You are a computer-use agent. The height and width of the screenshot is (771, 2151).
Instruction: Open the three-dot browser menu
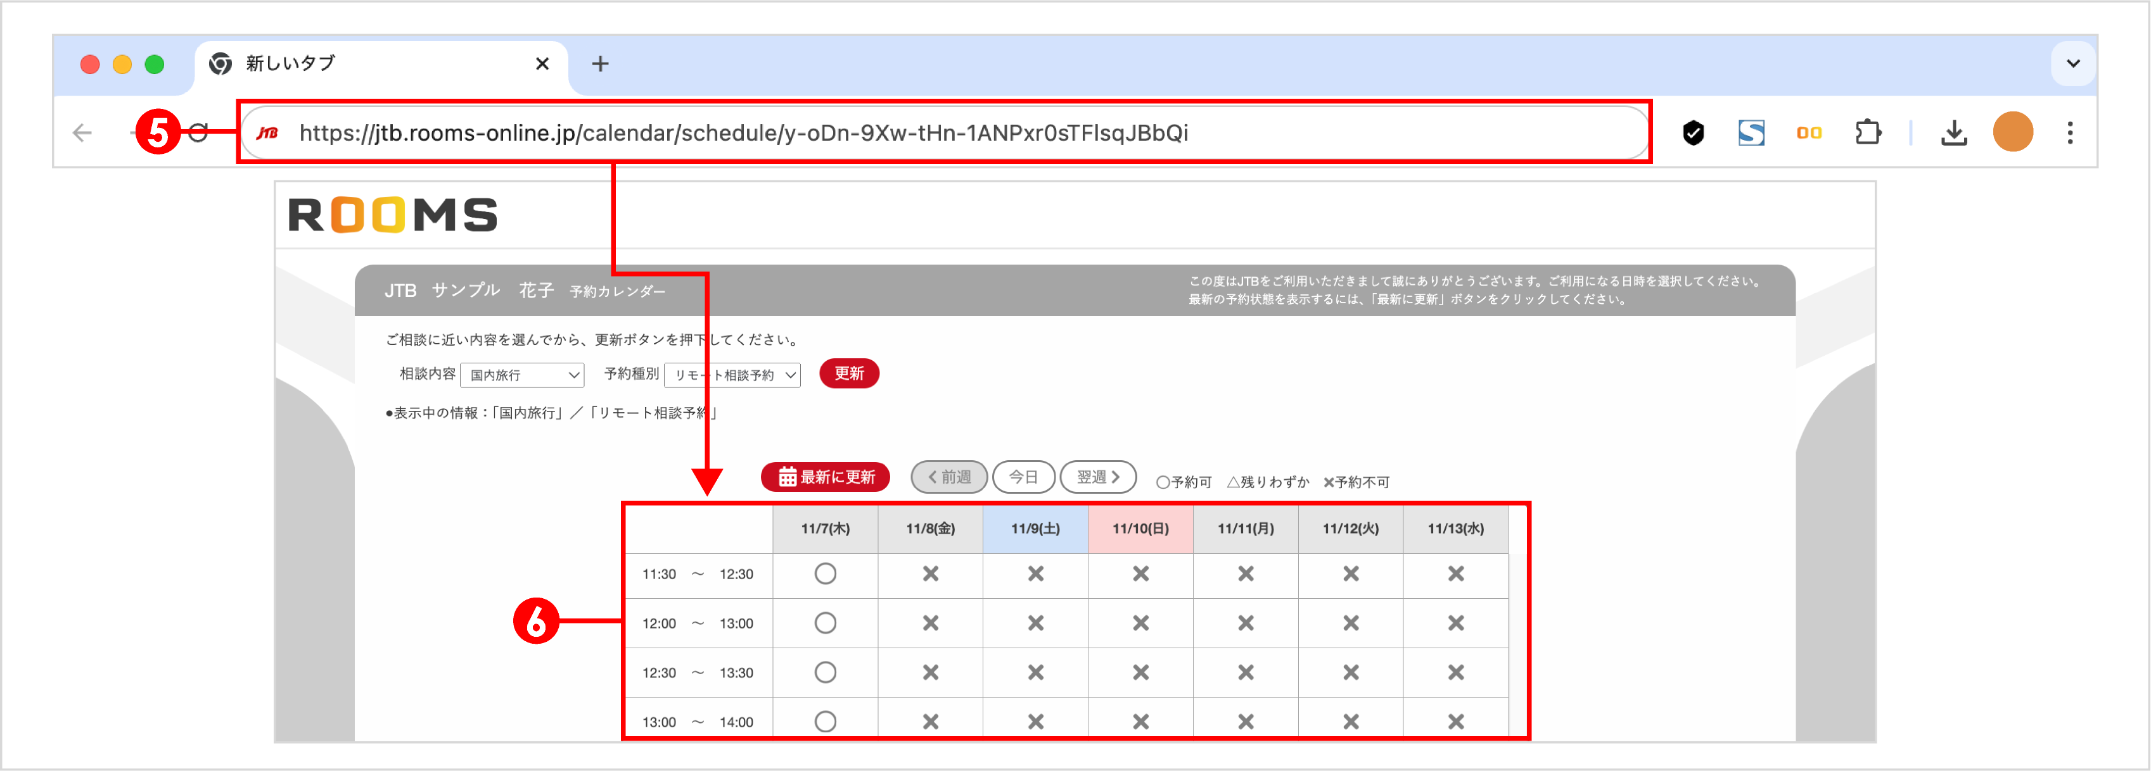pyautogui.click(x=2071, y=132)
